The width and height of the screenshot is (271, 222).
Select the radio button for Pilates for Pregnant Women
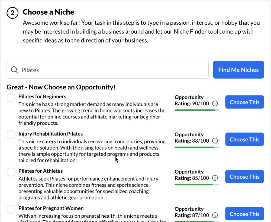click(x=11, y=209)
